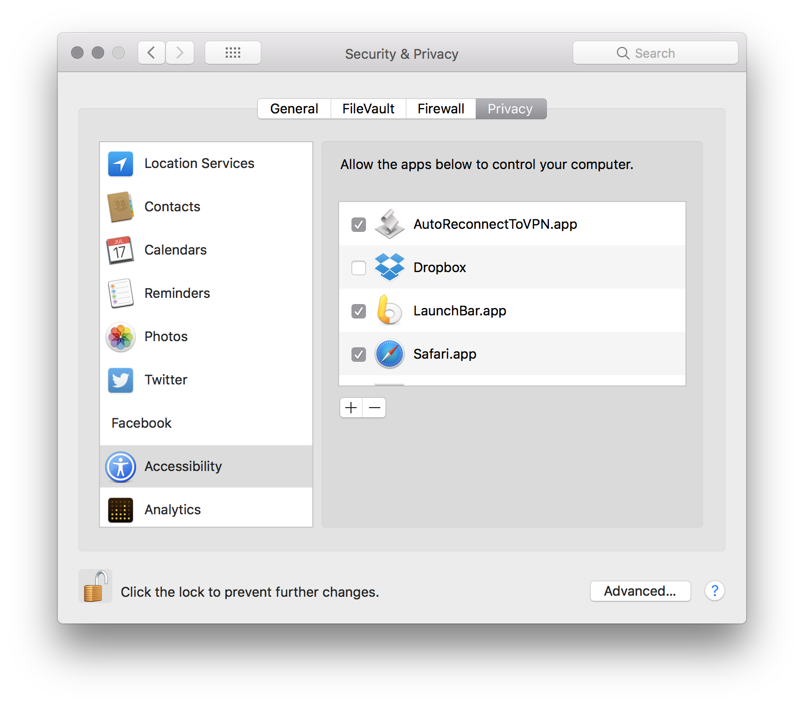Select the Reminders label
This screenshot has width=804, height=706.
pyautogui.click(x=177, y=293)
